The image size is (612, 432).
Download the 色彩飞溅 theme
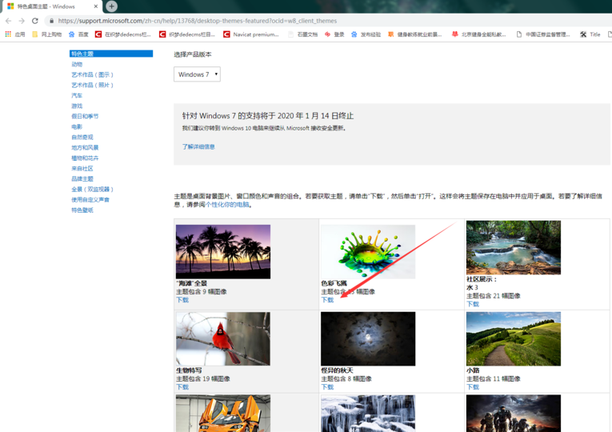(x=327, y=300)
